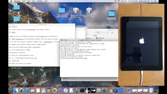Switch Finder window to cover flow view

point(103,32)
